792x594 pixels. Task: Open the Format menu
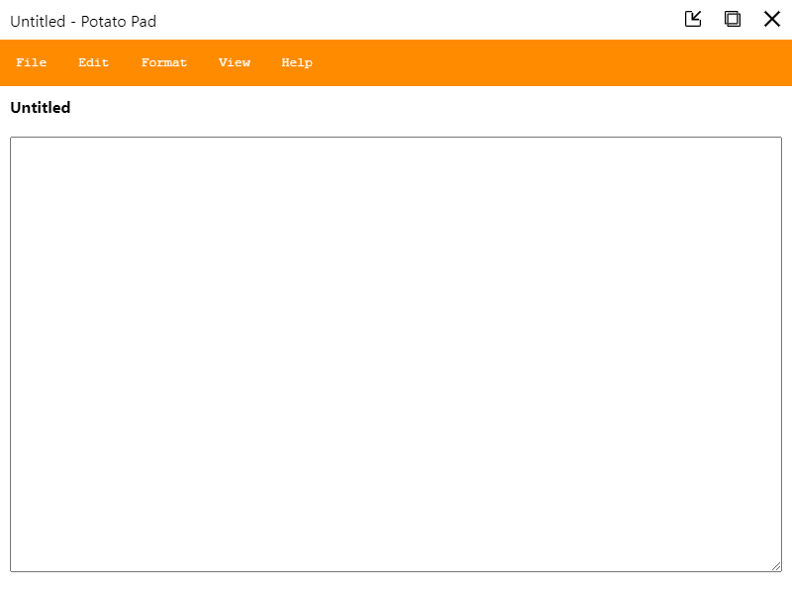[x=164, y=62]
